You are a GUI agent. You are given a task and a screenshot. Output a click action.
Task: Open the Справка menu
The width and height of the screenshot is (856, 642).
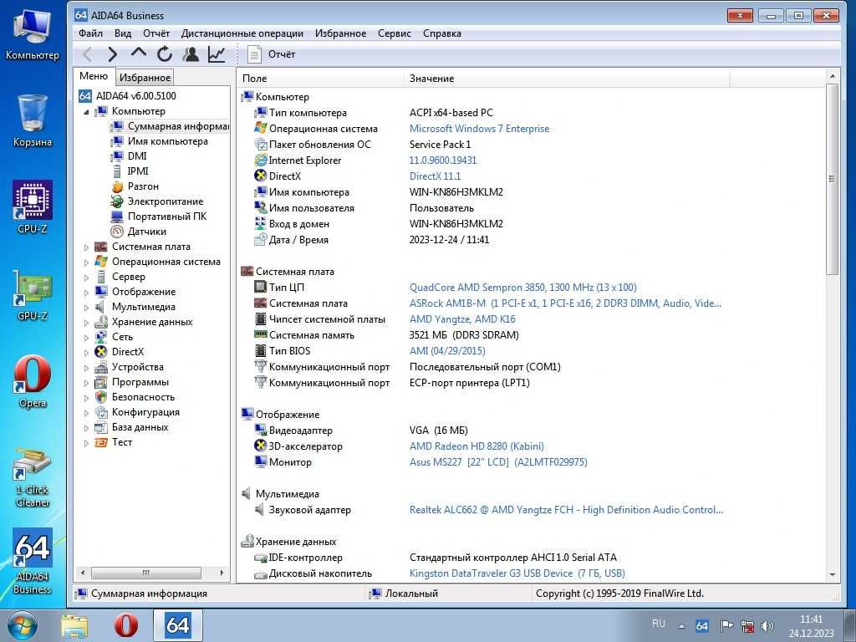[x=442, y=33]
